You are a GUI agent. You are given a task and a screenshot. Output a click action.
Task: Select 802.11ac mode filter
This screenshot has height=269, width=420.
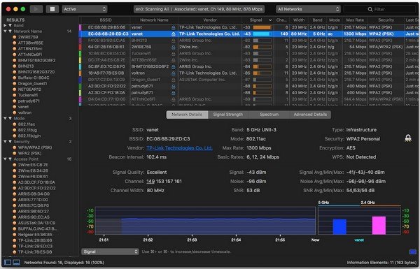[27, 124]
